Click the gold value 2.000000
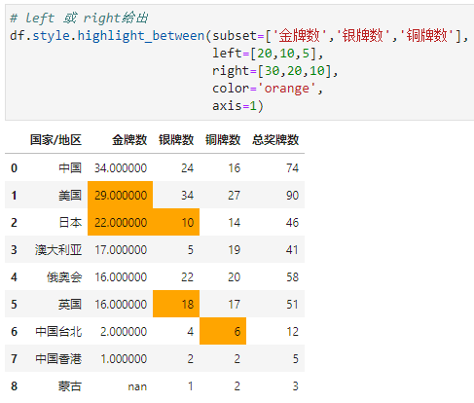474x403 pixels. click(x=124, y=332)
